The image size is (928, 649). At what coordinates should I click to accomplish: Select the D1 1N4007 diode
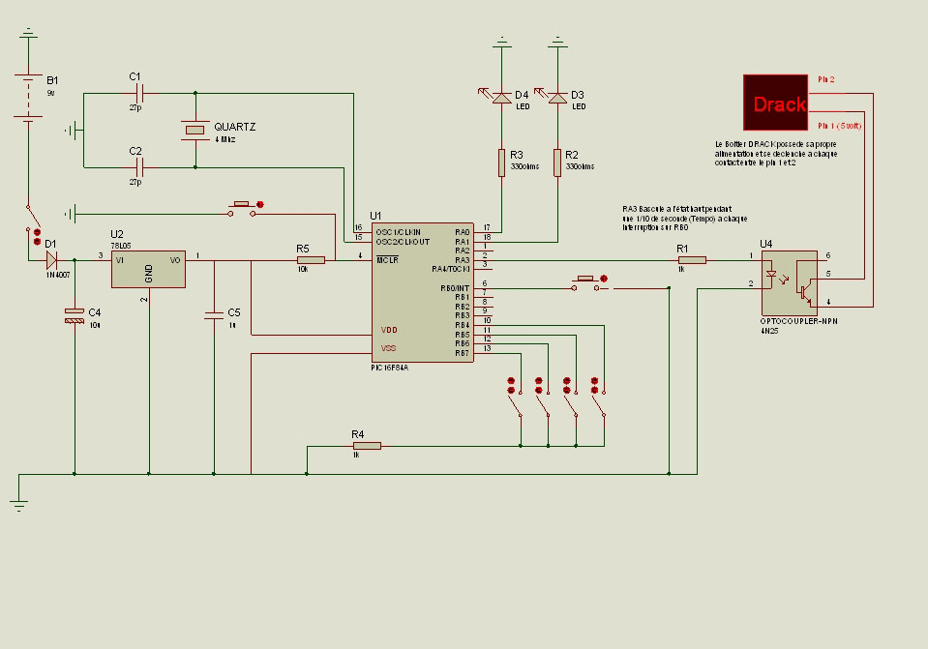click(52, 260)
